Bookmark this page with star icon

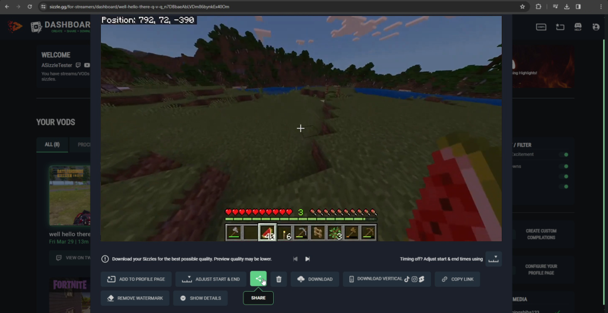point(522,7)
